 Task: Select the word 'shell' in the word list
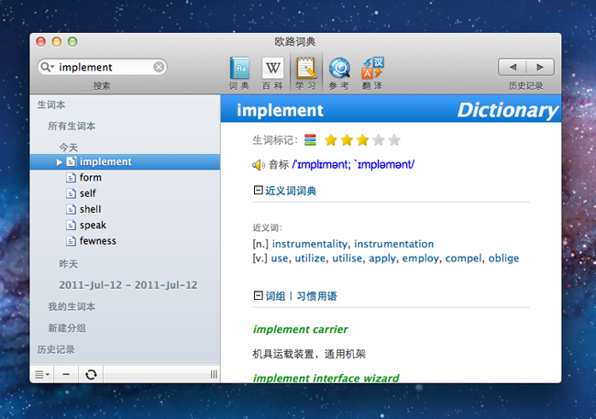[x=88, y=209]
